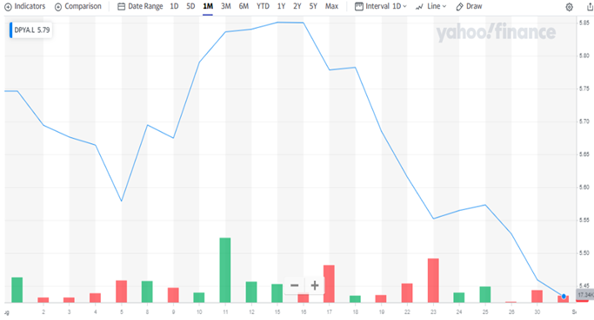The width and height of the screenshot is (594, 320).
Task: Click the Indicators plus circle icon
Action: [x=8, y=7]
